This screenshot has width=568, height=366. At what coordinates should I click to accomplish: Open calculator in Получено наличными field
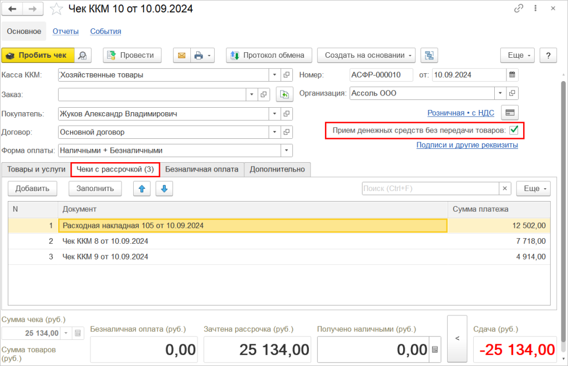pyautogui.click(x=434, y=350)
